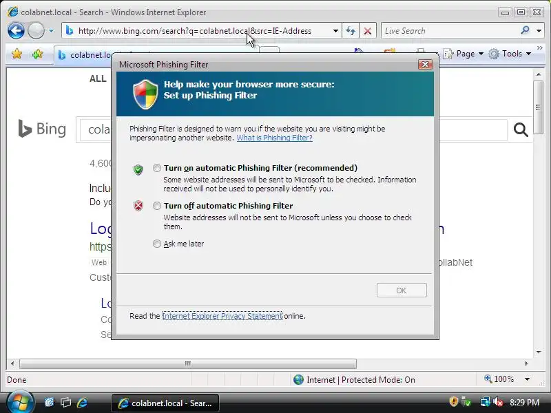Click the red Stop loading icon
This screenshot has width=551, height=413.
pyautogui.click(x=368, y=31)
